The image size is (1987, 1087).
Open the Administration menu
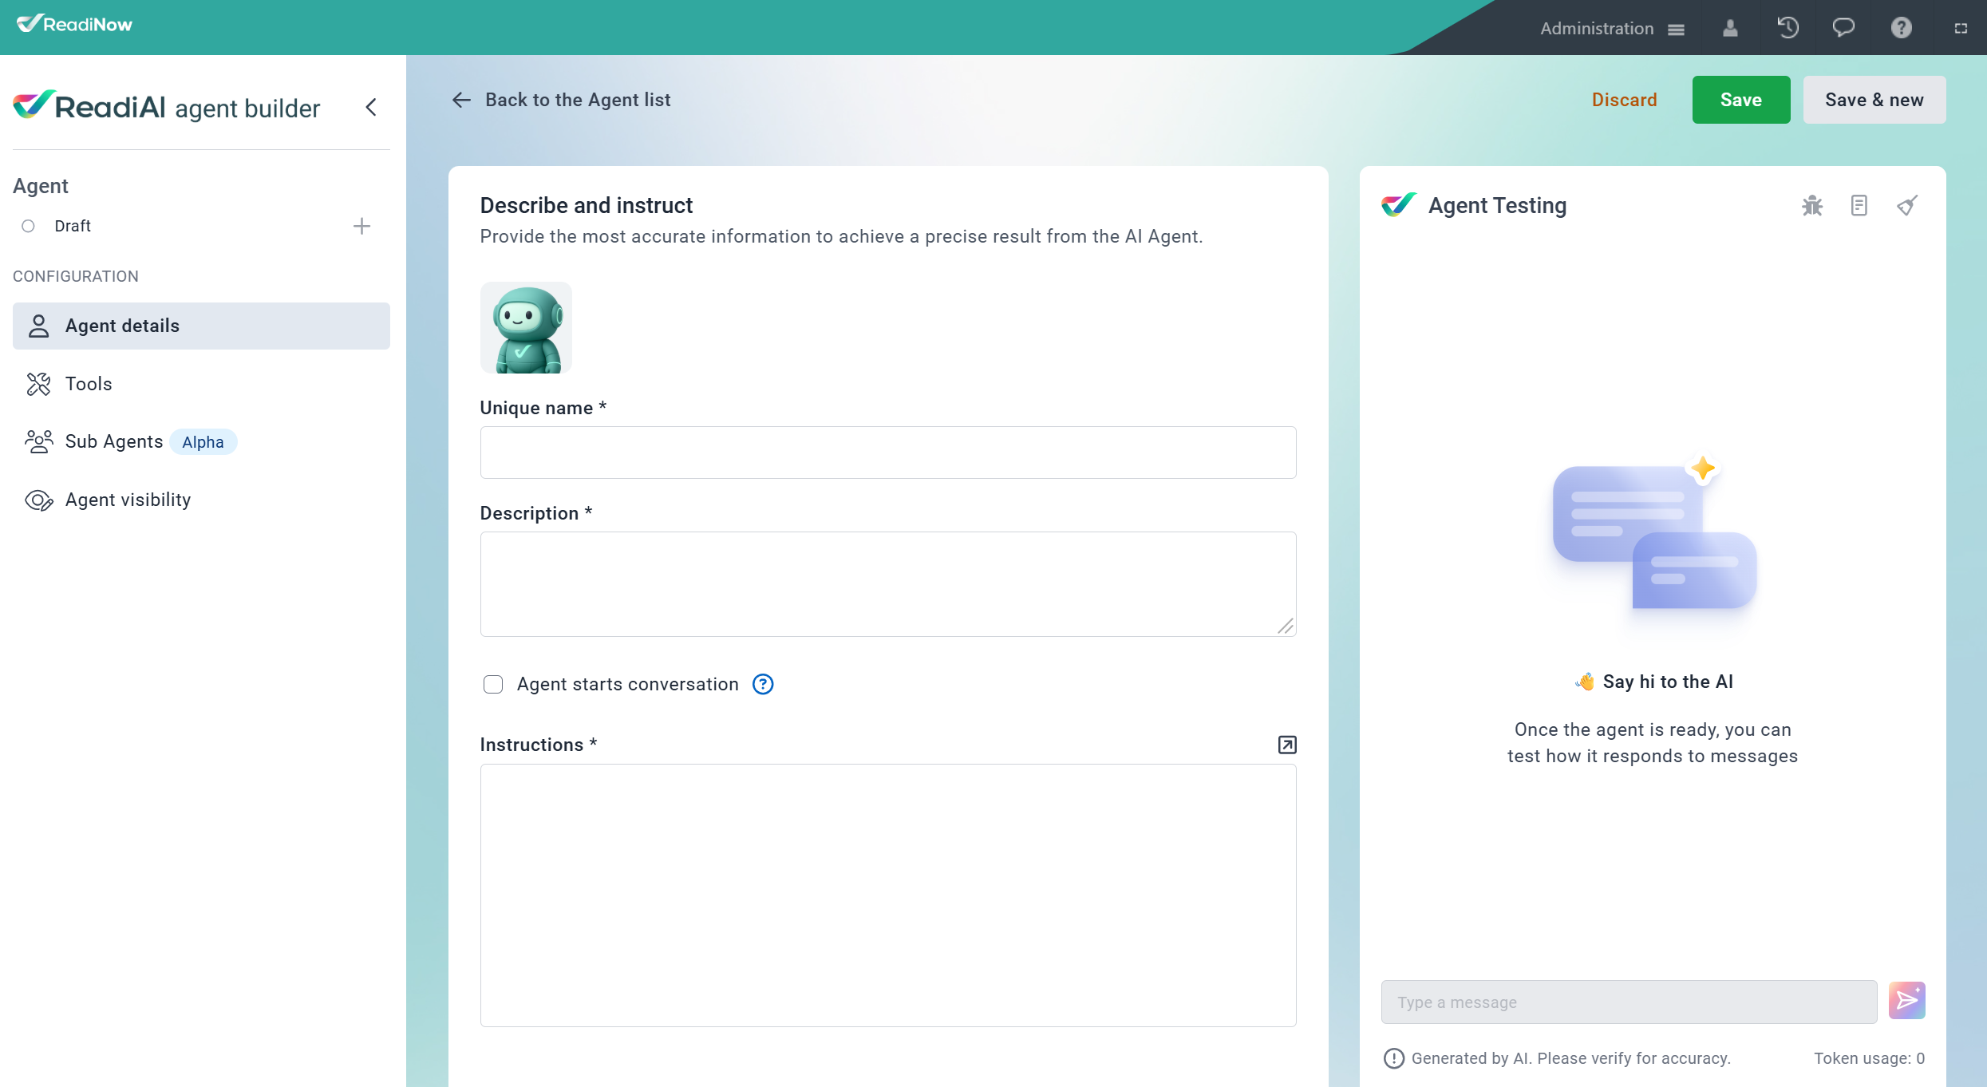(1611, 28)
